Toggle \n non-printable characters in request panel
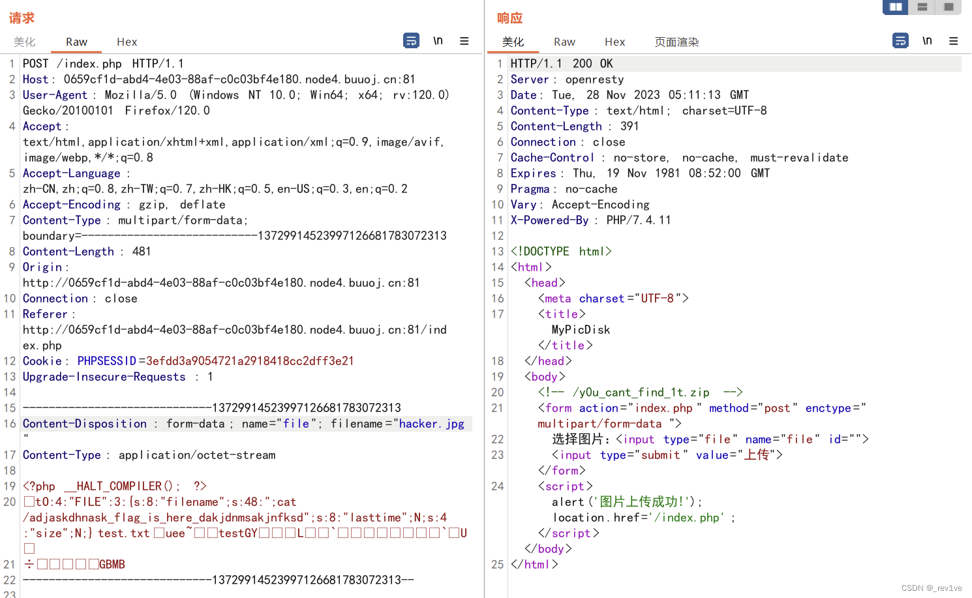The width and height of the screenshot is (972, 598). pyautogui.click(x=438, y=40)
